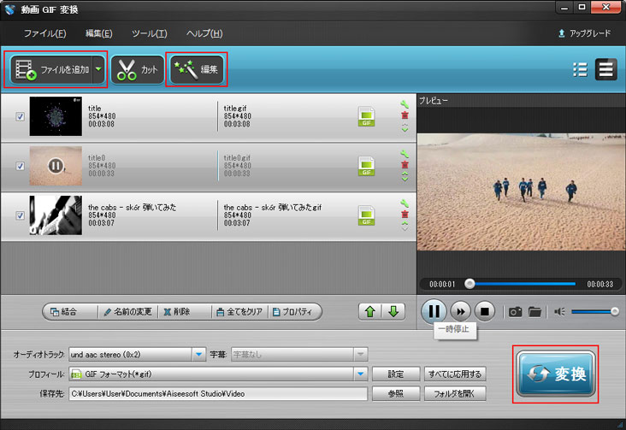Expand the ファイルを追加 dropdown arrow

click(99, 70)
